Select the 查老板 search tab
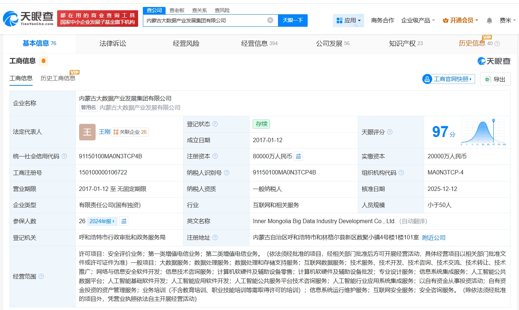 [x=177, y=10]
